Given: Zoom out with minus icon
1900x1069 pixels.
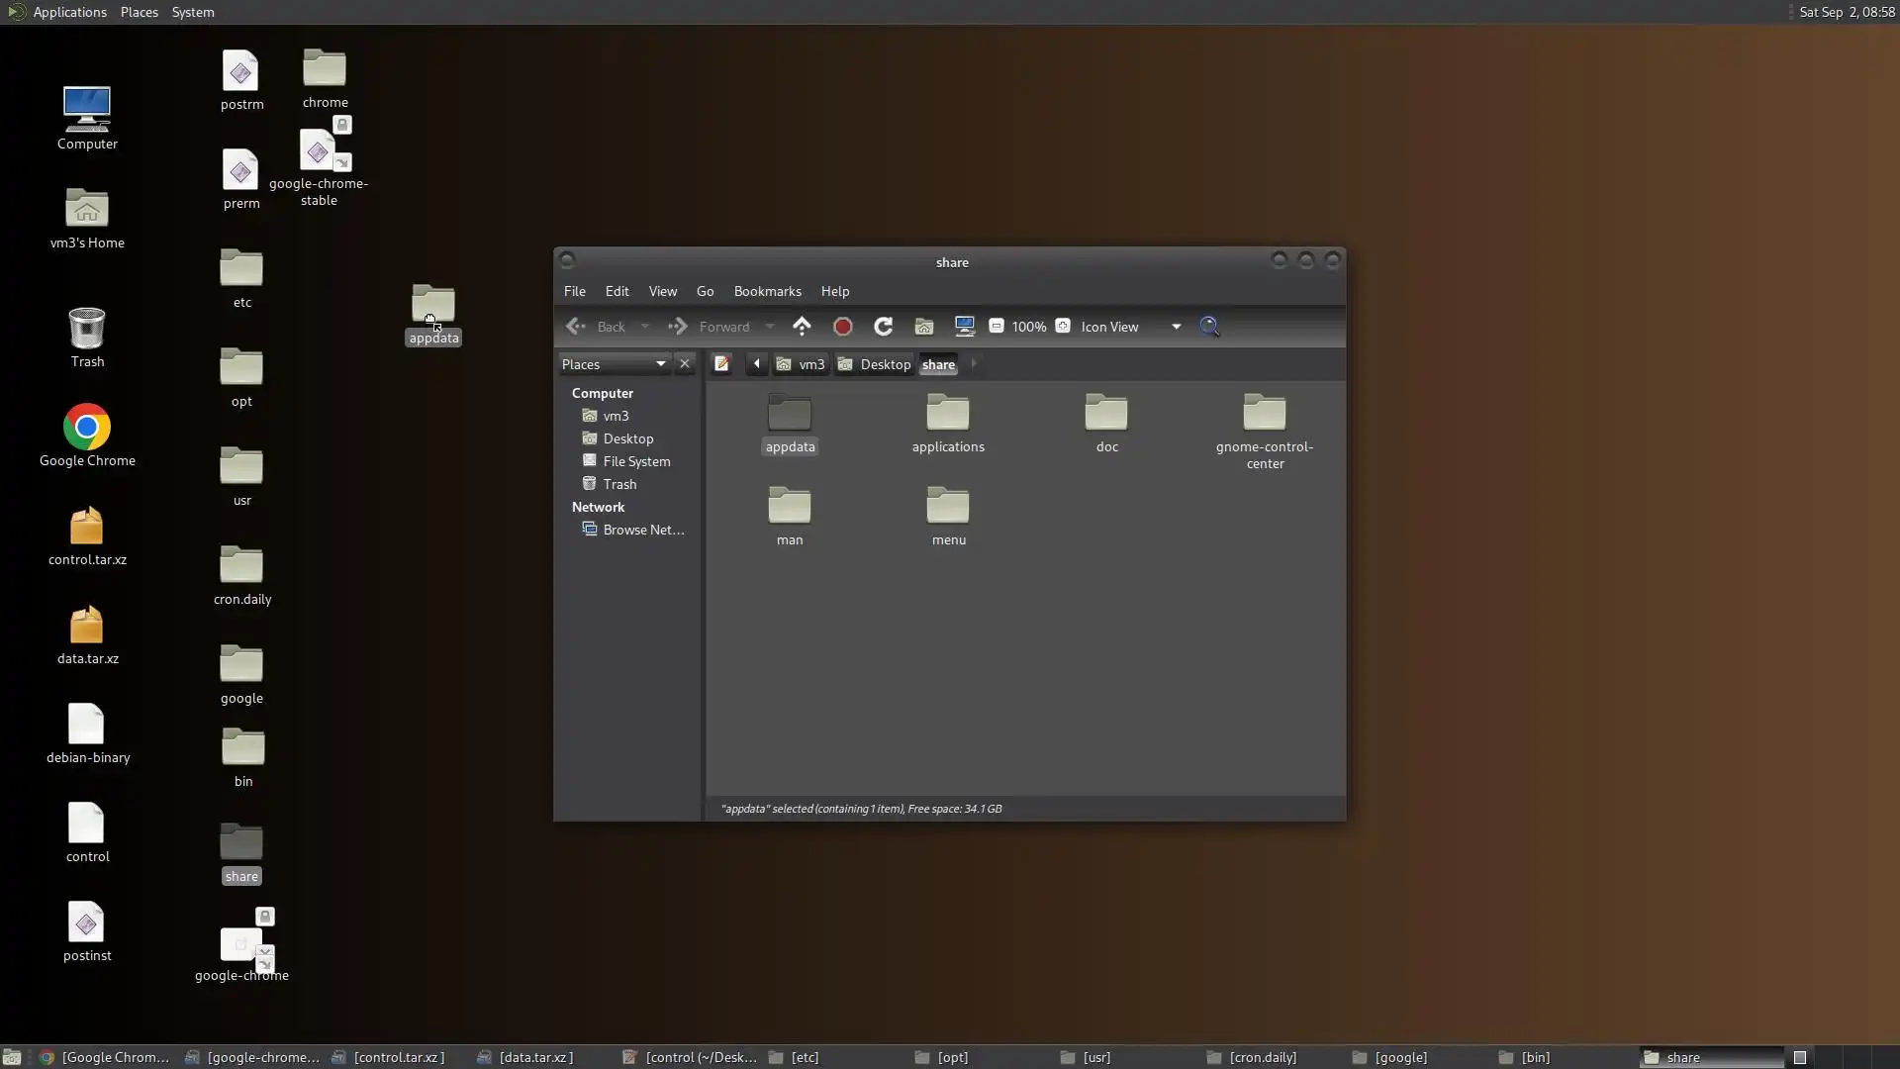Looking at the screenshot, I should click(997, 326).
